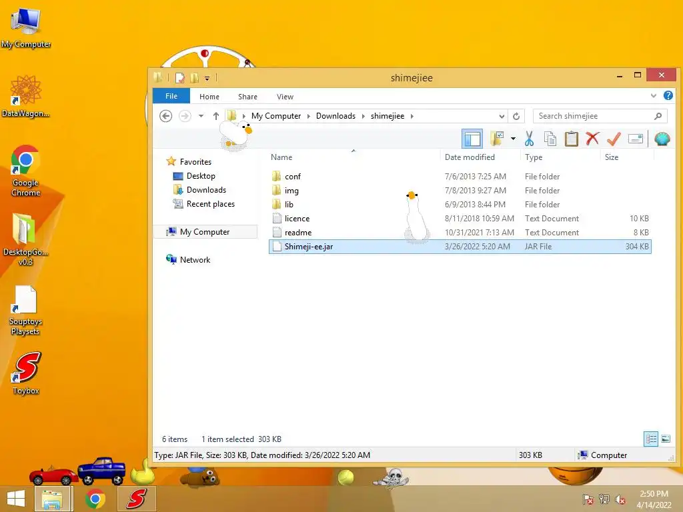683x512 pixels.
Task: Expand the arrow after My Computer breadcrumb
Action: tap(308, 116)
